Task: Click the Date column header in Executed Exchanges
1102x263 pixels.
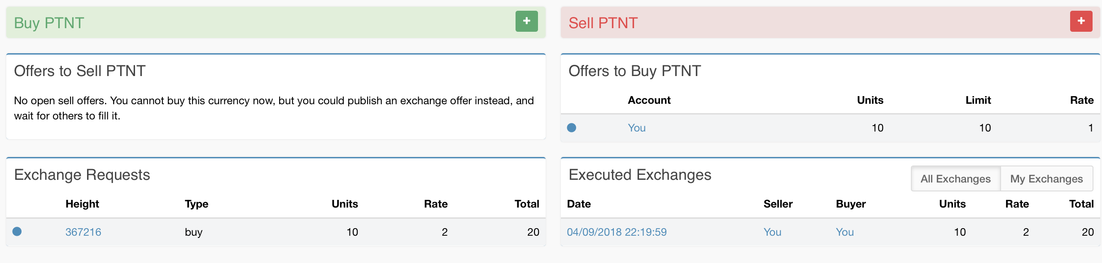Action: point(579,204)
